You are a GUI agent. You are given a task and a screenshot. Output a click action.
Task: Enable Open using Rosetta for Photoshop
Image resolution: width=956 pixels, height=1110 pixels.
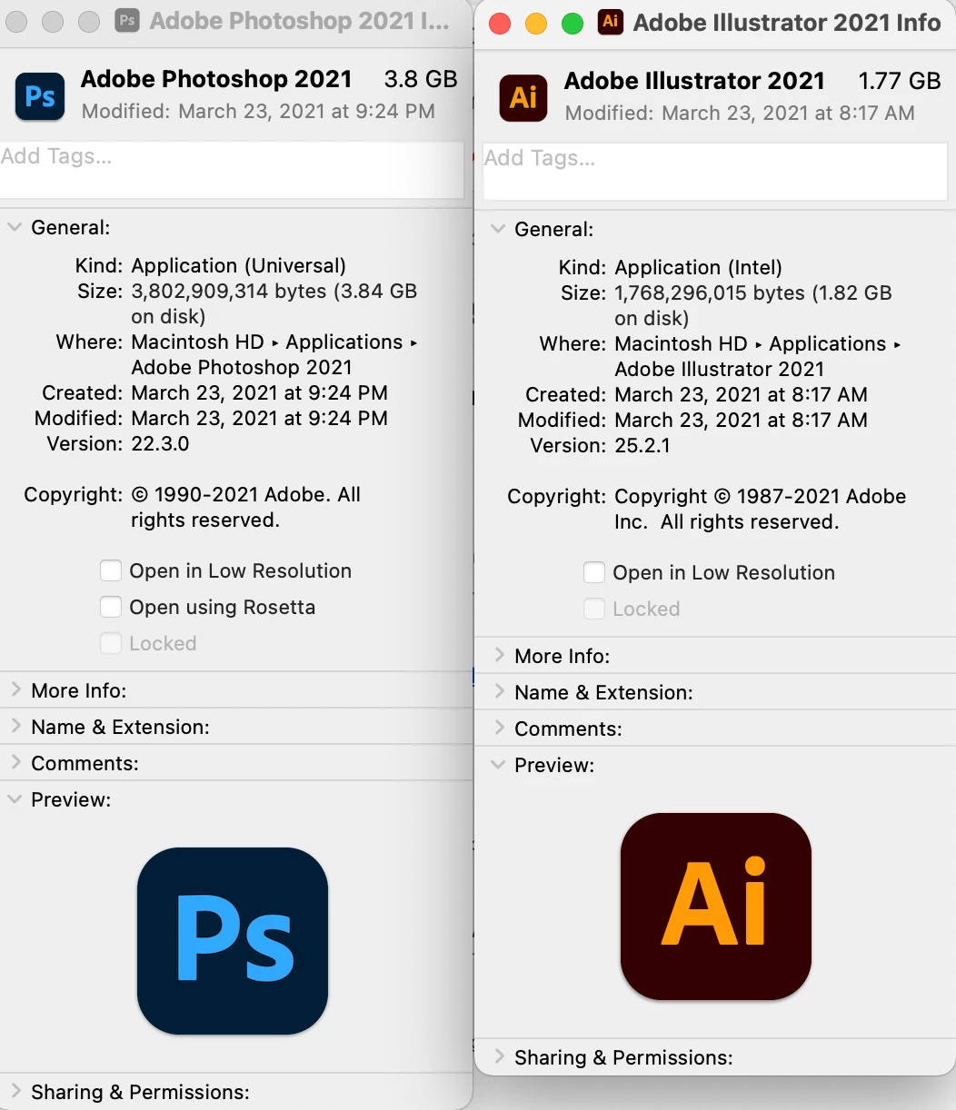coord(111,607)
